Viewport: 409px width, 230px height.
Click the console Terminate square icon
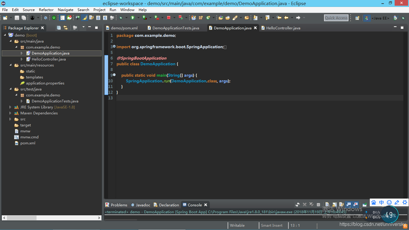[x=318, y=205]
